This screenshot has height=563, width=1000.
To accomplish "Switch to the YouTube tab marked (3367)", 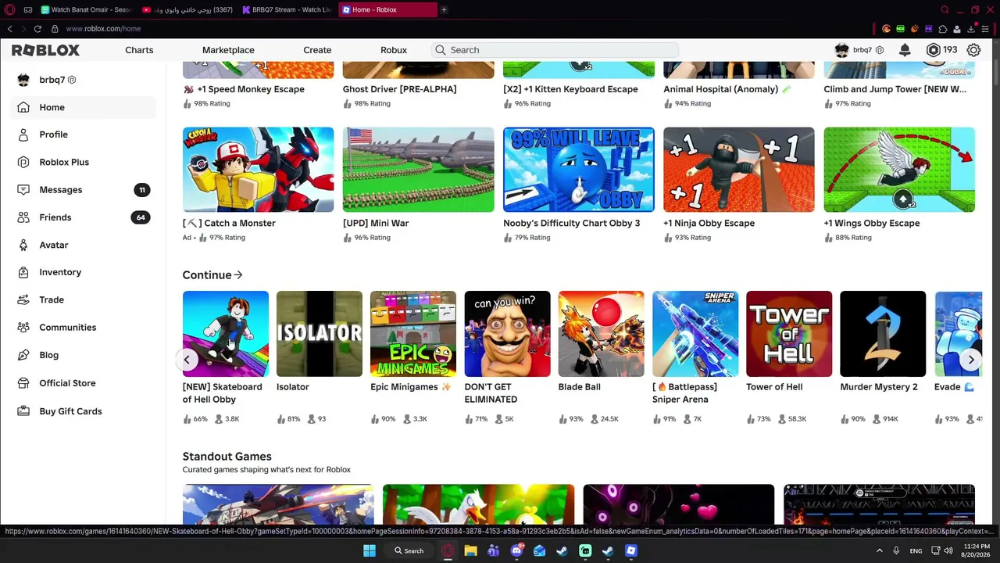I will pyautogui.click(x=187, y=9).
